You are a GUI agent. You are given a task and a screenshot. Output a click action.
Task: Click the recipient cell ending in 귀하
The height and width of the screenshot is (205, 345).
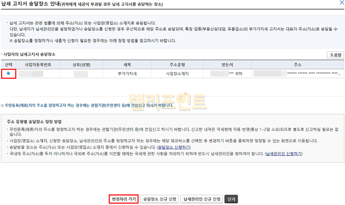click(227, 74)
